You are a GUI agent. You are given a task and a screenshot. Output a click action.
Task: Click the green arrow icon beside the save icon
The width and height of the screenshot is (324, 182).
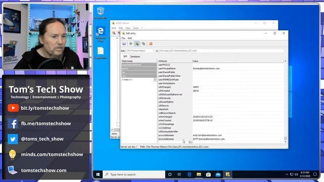[x=131, y=44]
